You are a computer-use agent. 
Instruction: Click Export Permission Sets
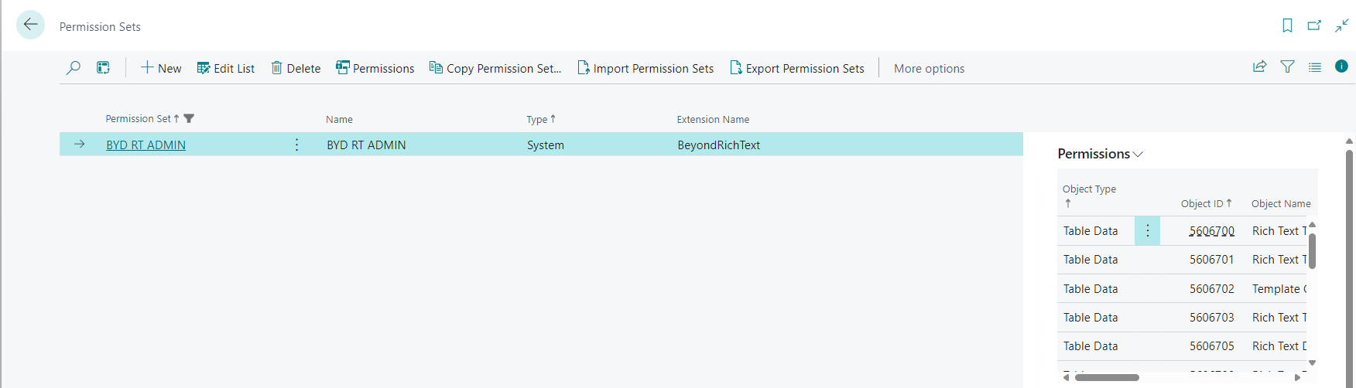(x=797, y=69)
